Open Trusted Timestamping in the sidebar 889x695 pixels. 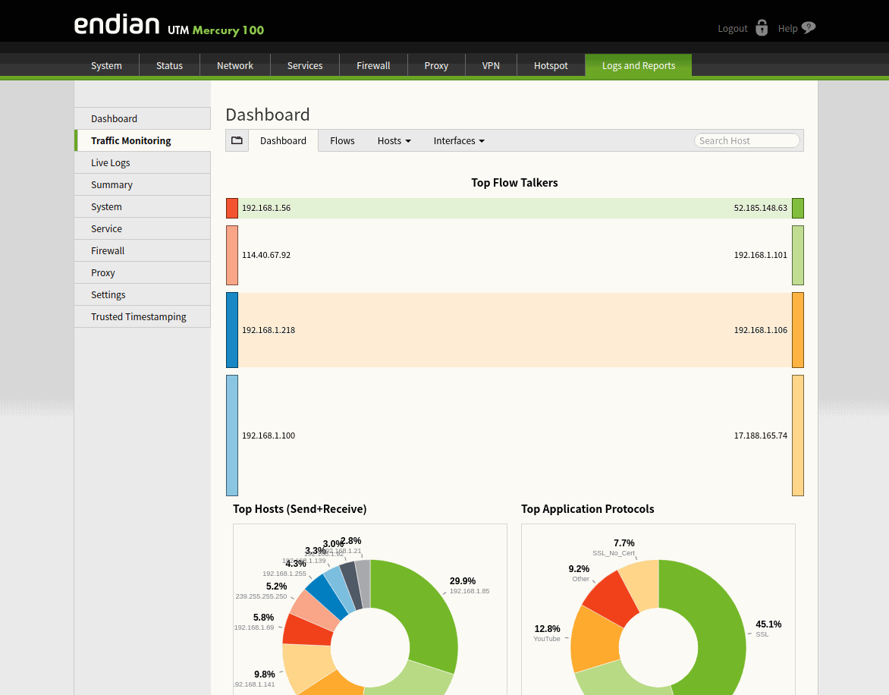click(x=143, y=316)
